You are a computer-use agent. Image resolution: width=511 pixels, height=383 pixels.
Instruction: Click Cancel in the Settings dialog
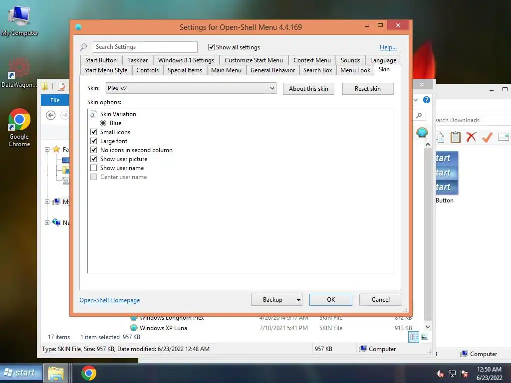(x=381, y=300)
